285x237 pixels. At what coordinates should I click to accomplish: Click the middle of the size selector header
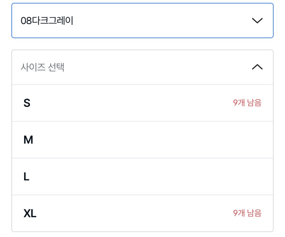pyautogui.click(x=142, y=67)
